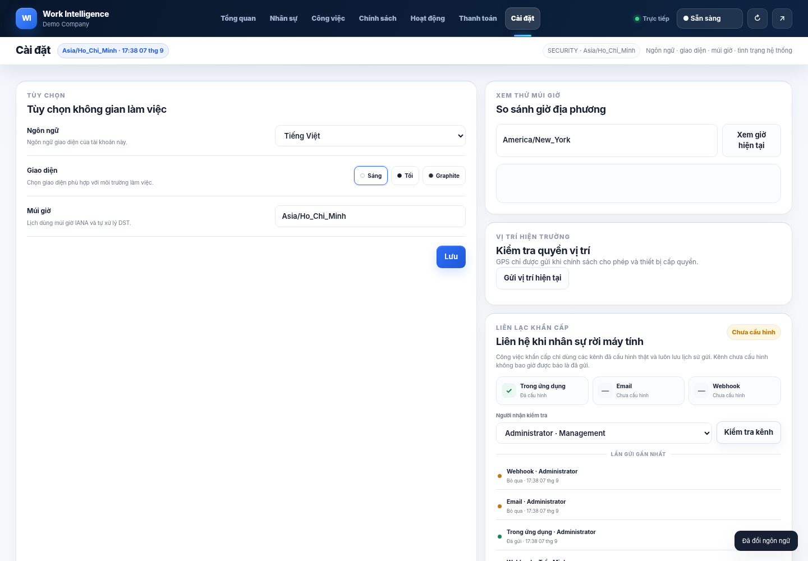
Task: Open the Administrator · Management recipient dropdown
Action: pyautogui.click(x=604, y=433)
